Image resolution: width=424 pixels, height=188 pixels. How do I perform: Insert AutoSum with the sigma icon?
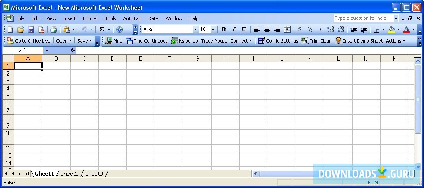pyautogui.click(x=102, y=29)
